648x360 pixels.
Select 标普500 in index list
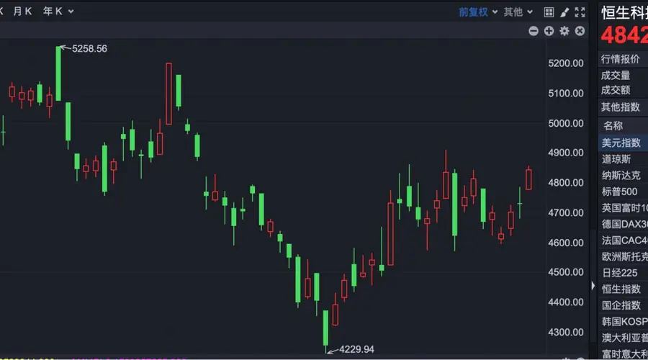pos(624,192)
